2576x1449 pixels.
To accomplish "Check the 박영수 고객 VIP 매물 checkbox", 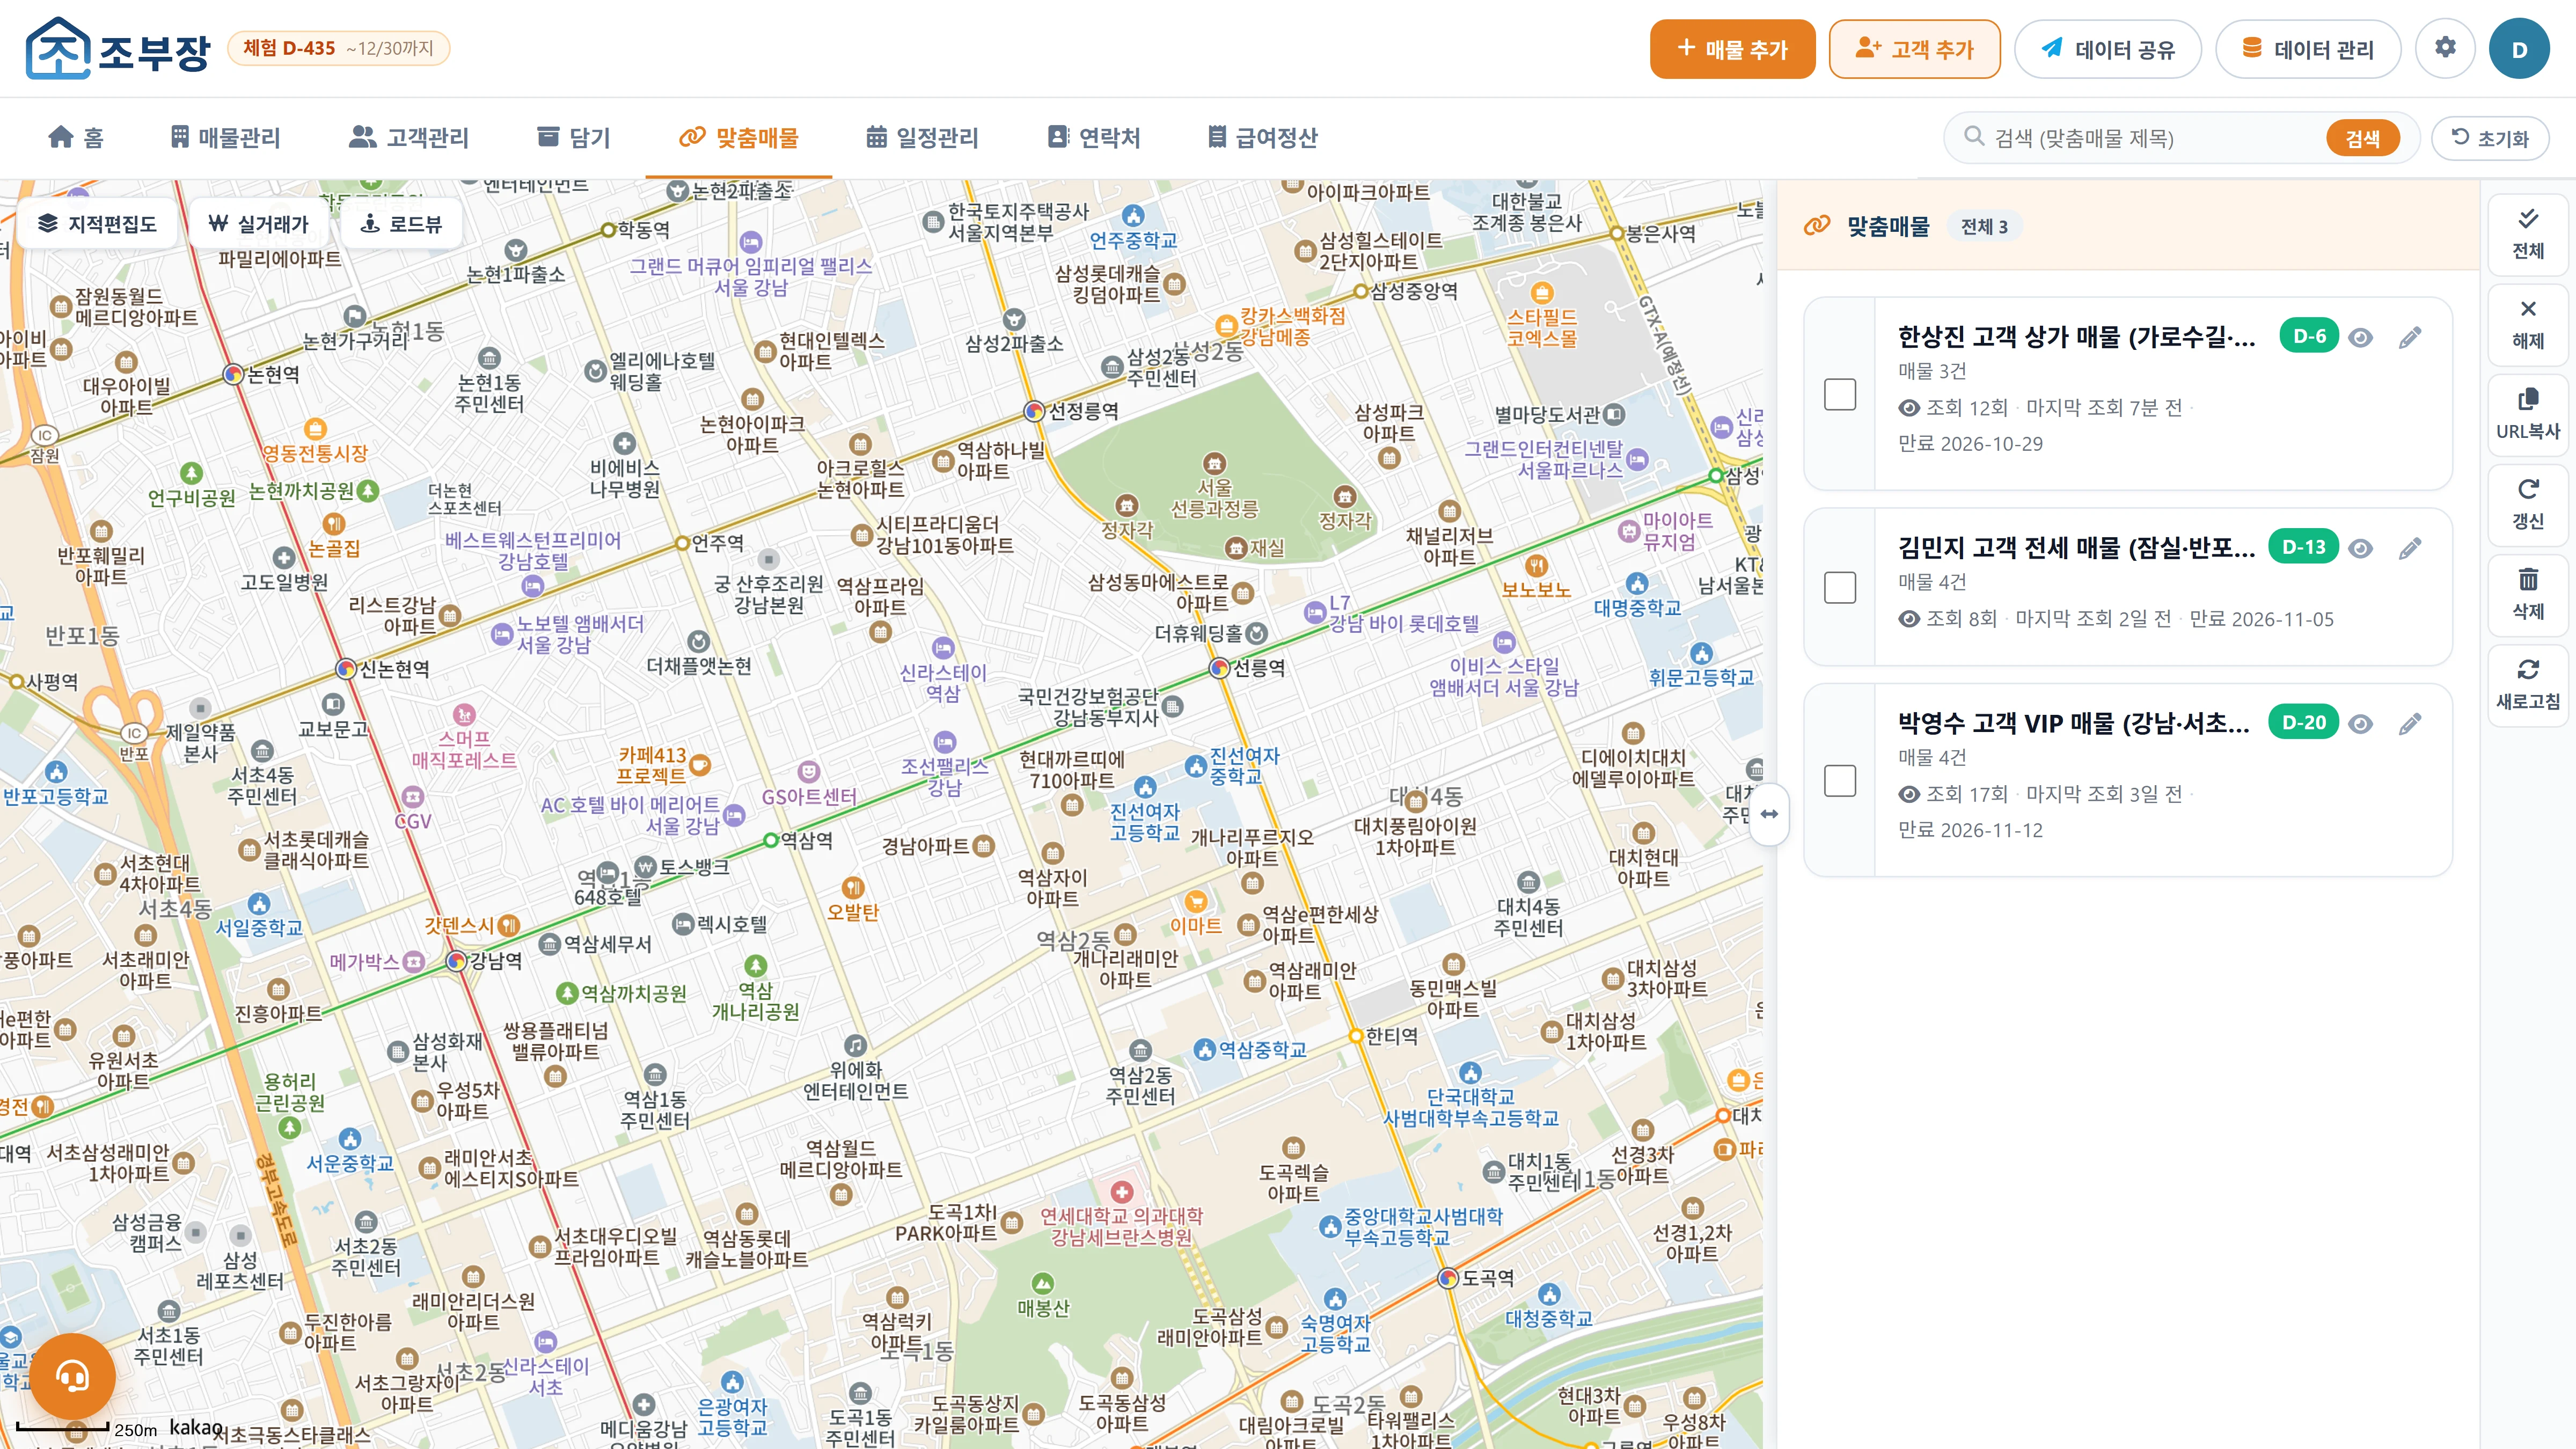I will [x=1839, y=780].
